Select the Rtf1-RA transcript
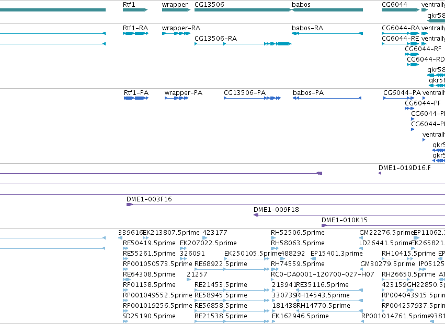The image size is (445, 324). click(x=135, y=33)
